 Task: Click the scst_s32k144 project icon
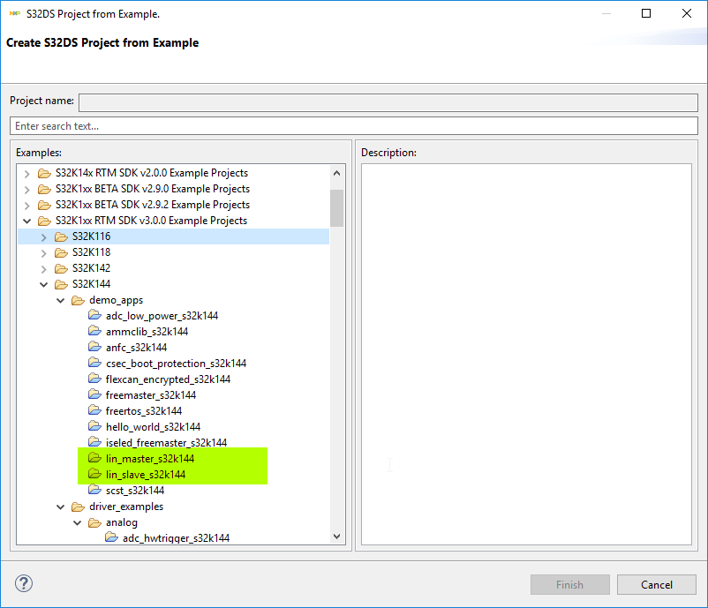pos(94,490)
